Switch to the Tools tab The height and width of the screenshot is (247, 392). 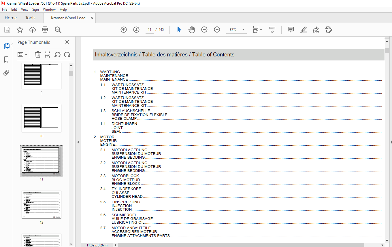pyautogui.click(x=30, y=18)
